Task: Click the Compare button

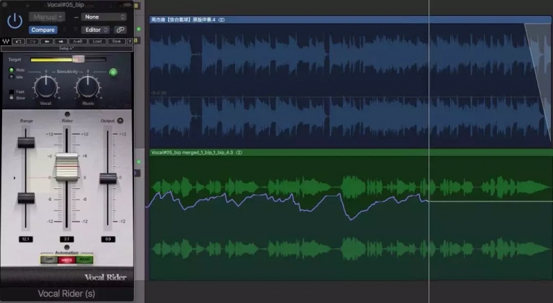Action: coord(43,30)
